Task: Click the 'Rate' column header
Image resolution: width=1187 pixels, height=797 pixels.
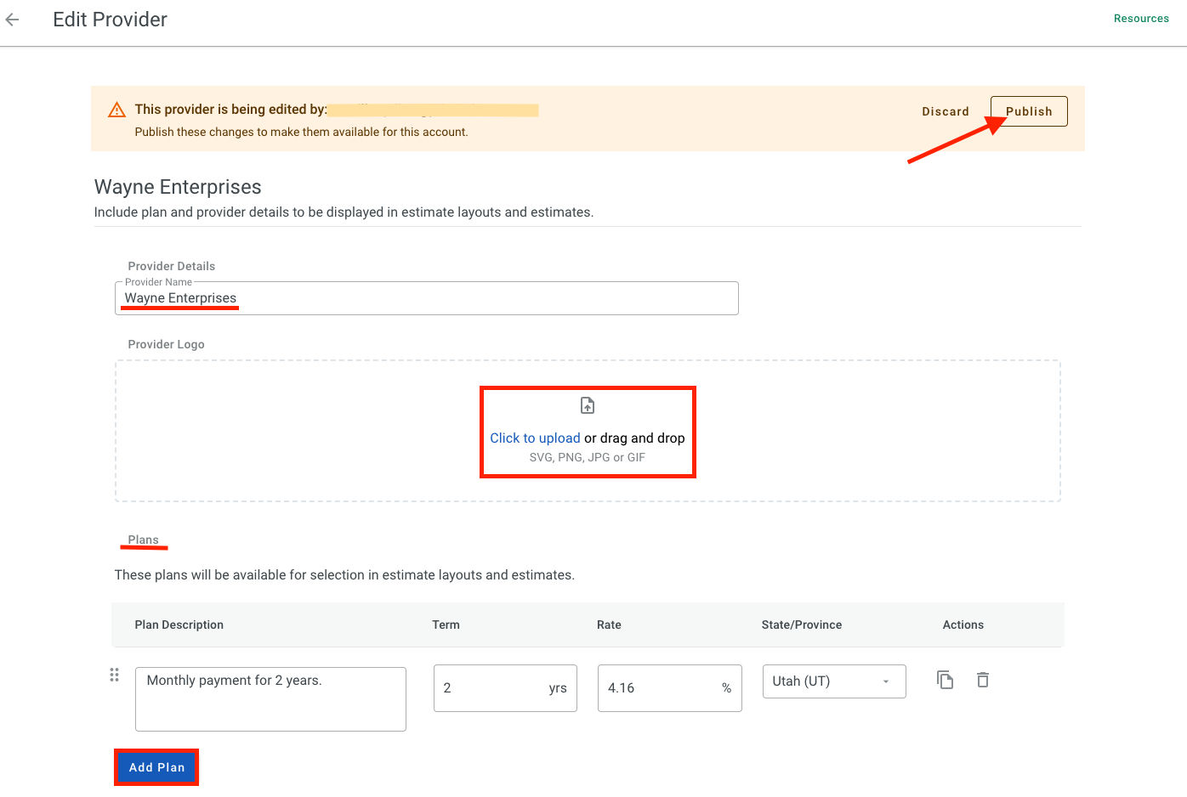Action: [x=609, y=625]
